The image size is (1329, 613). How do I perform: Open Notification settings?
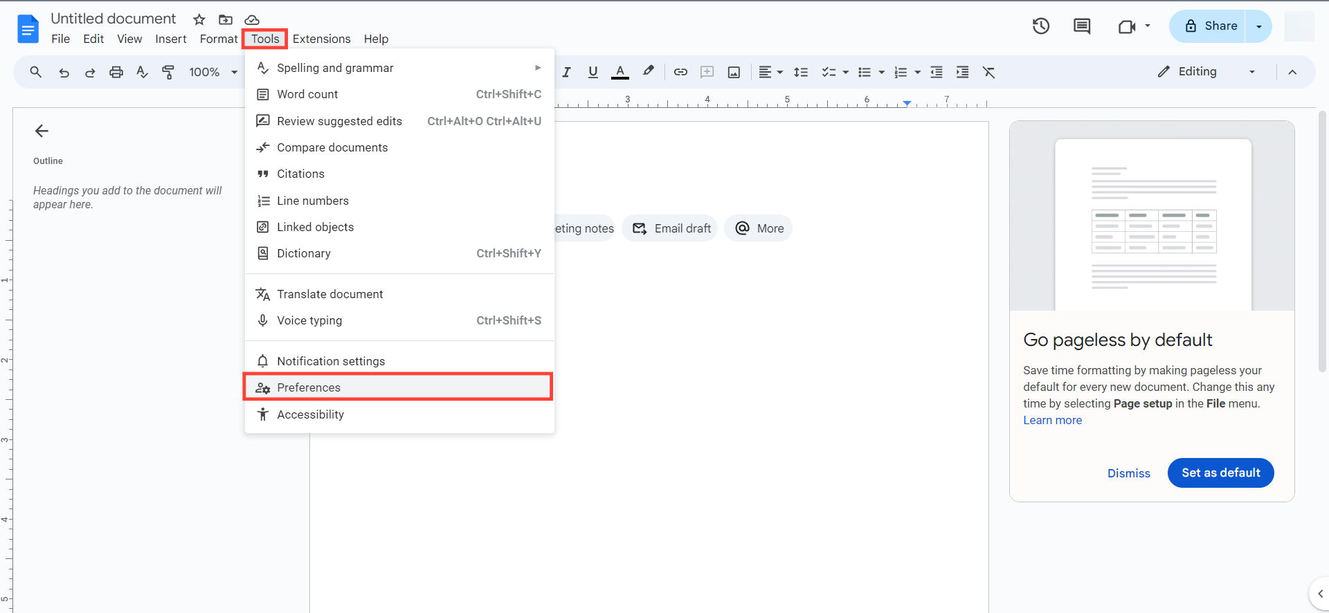(399, 361)
